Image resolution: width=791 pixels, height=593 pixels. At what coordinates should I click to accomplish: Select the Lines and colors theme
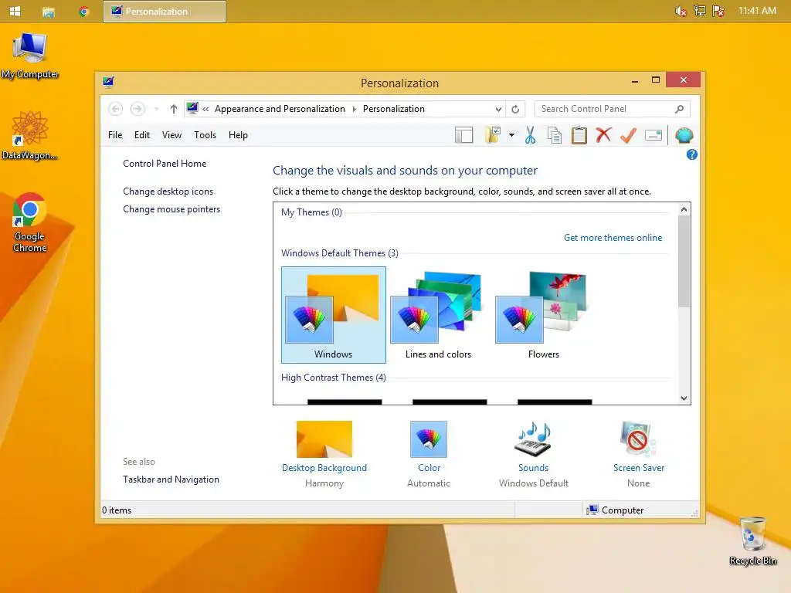(439, 315)
